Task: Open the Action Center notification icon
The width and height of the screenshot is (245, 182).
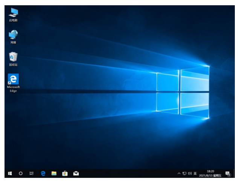Action: coord(228,173)
